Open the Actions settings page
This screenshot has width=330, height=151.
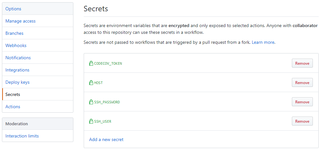click(x=13, y=107)
